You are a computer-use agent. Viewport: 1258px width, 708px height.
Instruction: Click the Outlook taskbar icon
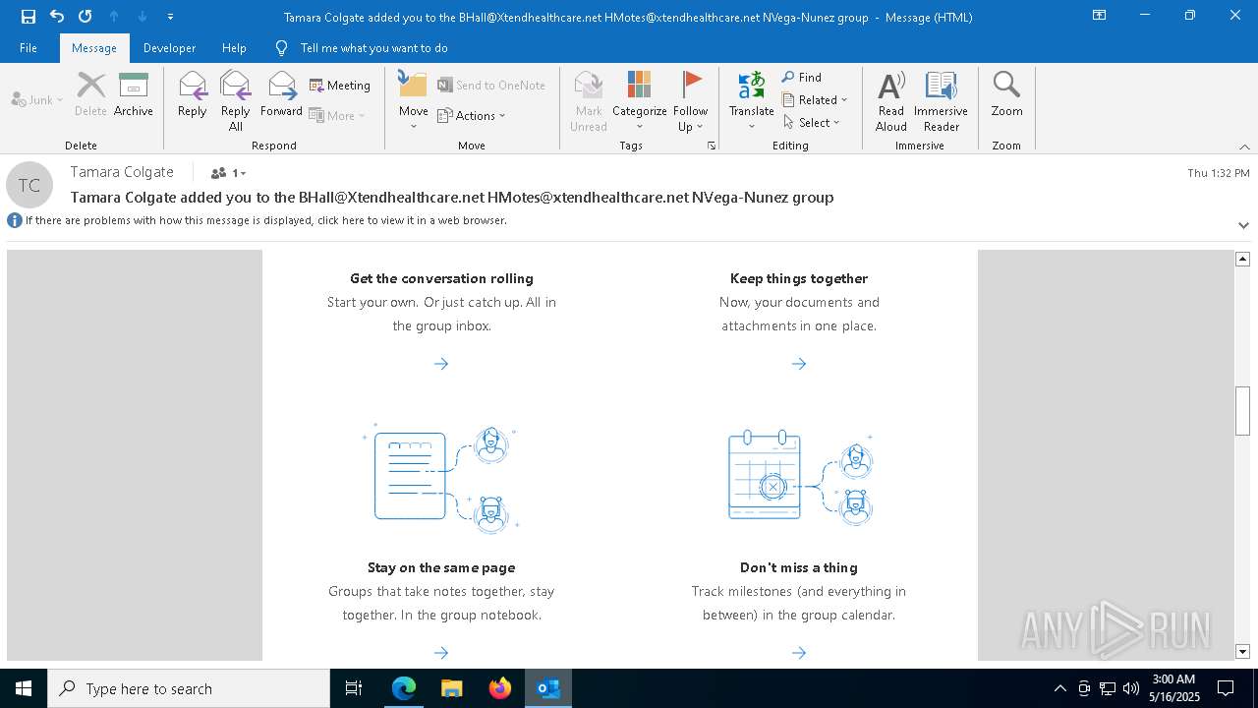tap(548, 688)
